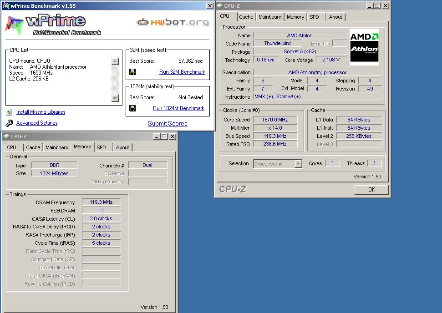Click the Channels # Dual field
This screenshot has width=442, height=313.
pos(147,165)
